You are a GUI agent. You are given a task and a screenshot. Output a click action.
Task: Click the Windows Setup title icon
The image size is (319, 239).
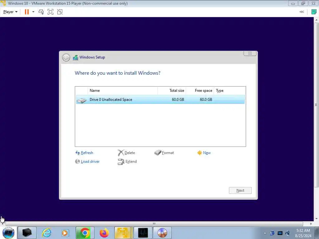(75, 58)
